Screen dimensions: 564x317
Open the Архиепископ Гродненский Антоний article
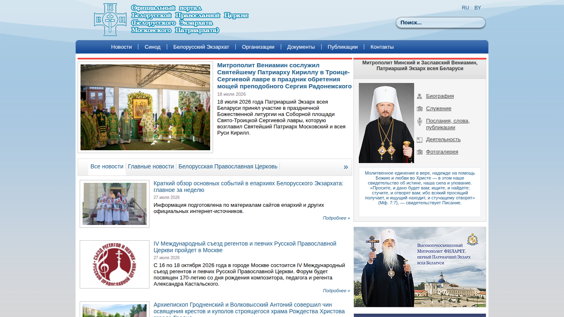pos(249,311)
